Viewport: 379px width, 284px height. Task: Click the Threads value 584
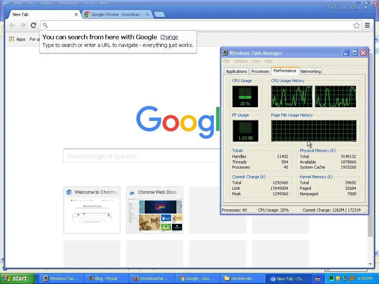coord(285,162)
